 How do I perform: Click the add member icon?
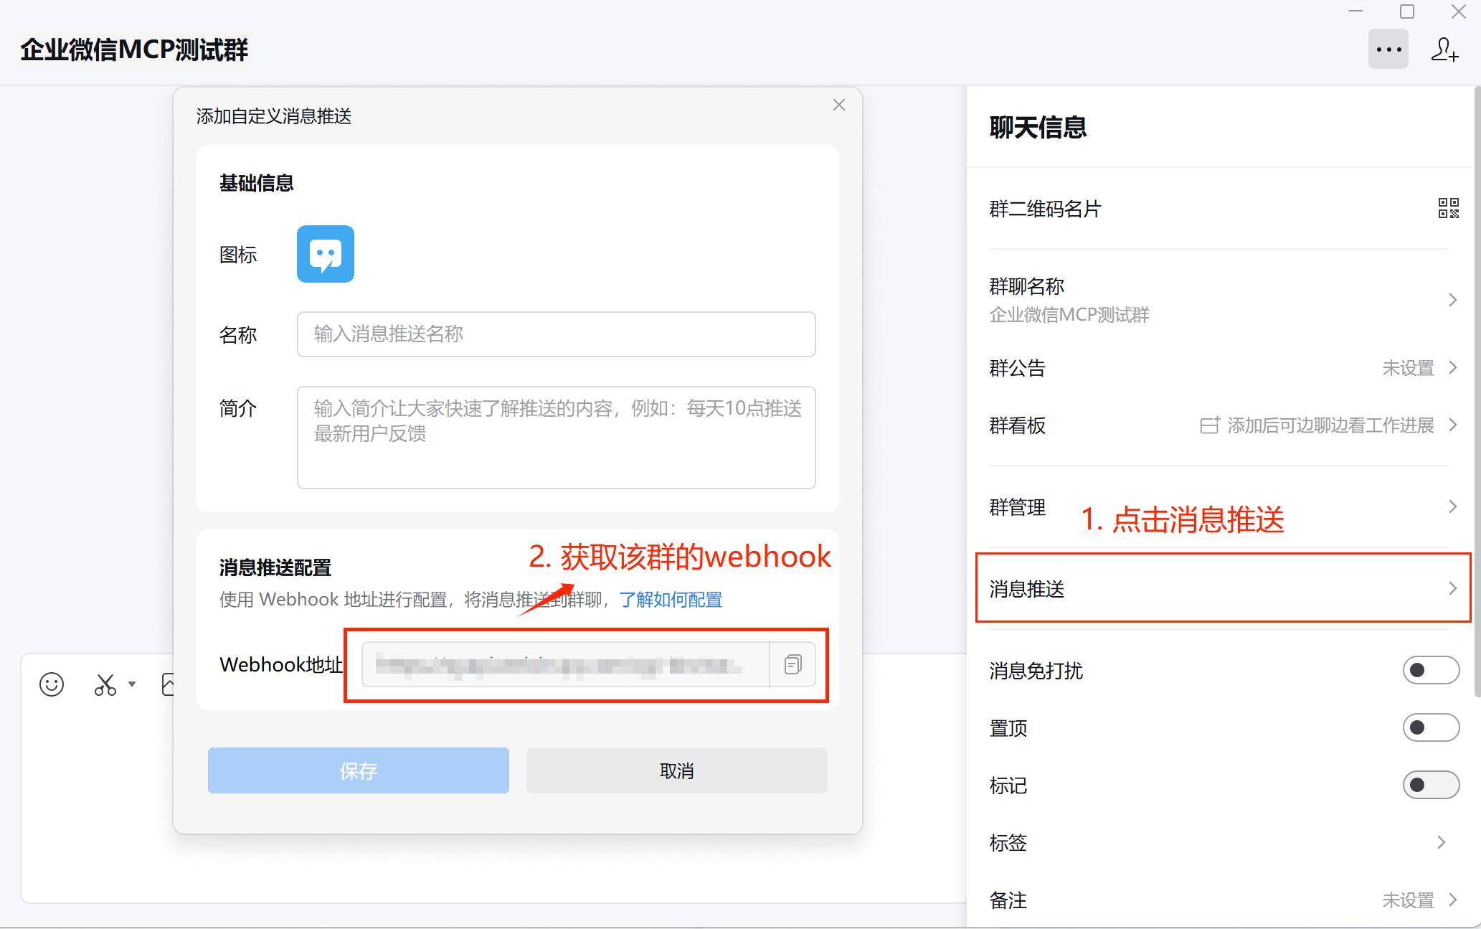(1444, 49)
